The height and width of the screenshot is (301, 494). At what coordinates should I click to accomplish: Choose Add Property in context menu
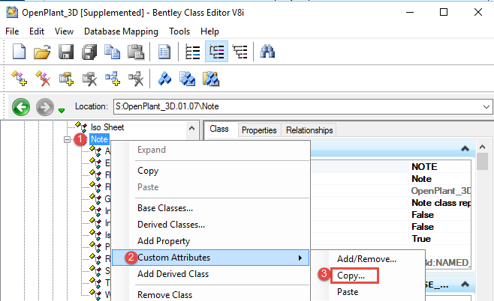pyautogui.click(x=164, y=241)
